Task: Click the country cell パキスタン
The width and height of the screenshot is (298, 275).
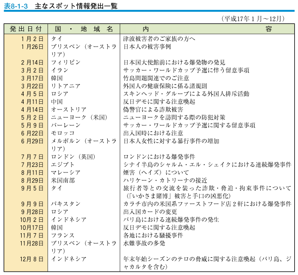Action: (x=66, y=204)
